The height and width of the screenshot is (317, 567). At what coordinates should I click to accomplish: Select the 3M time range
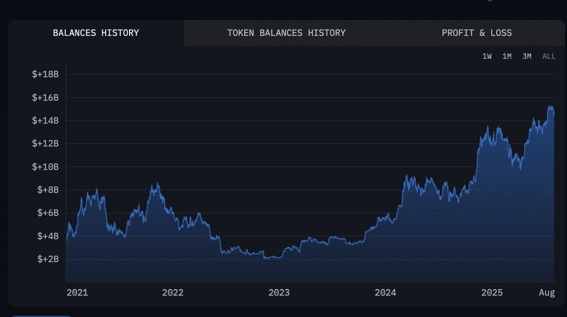527,56
